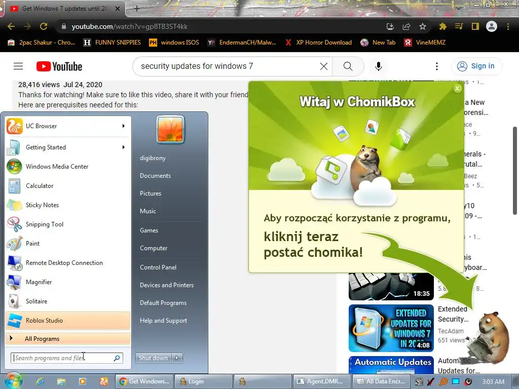
Task: Close the ChomikBox welcome popup
Action: pos(458,88)
